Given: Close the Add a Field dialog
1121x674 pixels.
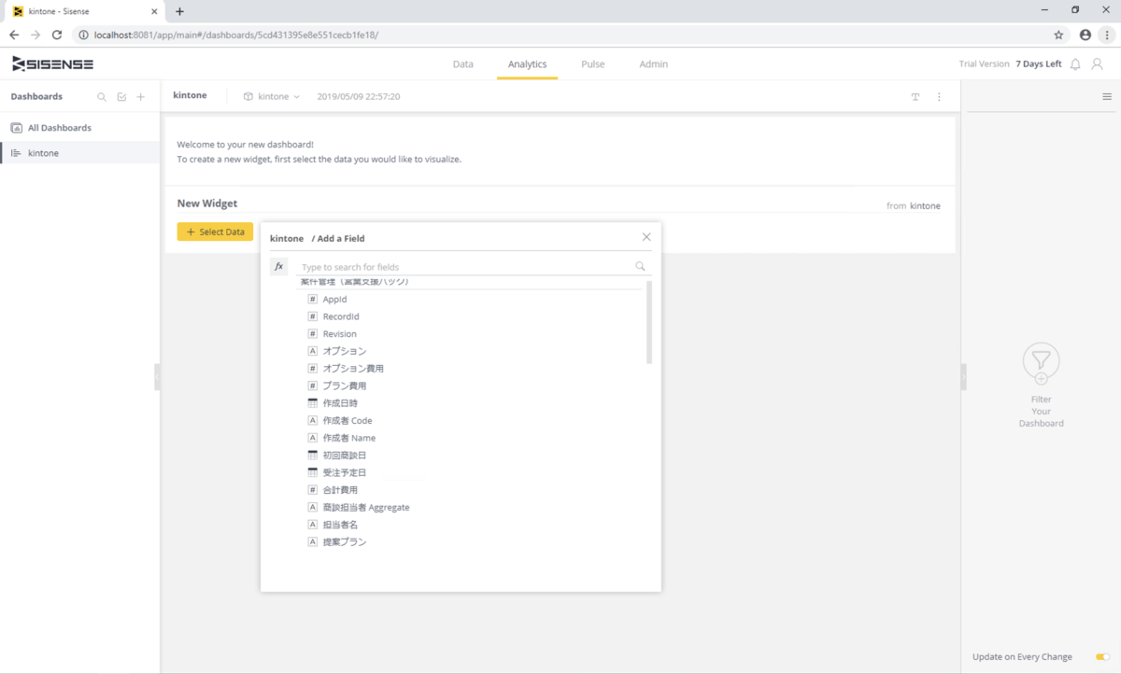Looking at the screenshot, I should [x=646, y=237].
